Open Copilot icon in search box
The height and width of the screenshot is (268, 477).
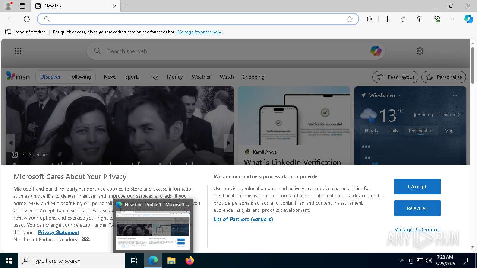pyautogui.click(x=376, y=51)
